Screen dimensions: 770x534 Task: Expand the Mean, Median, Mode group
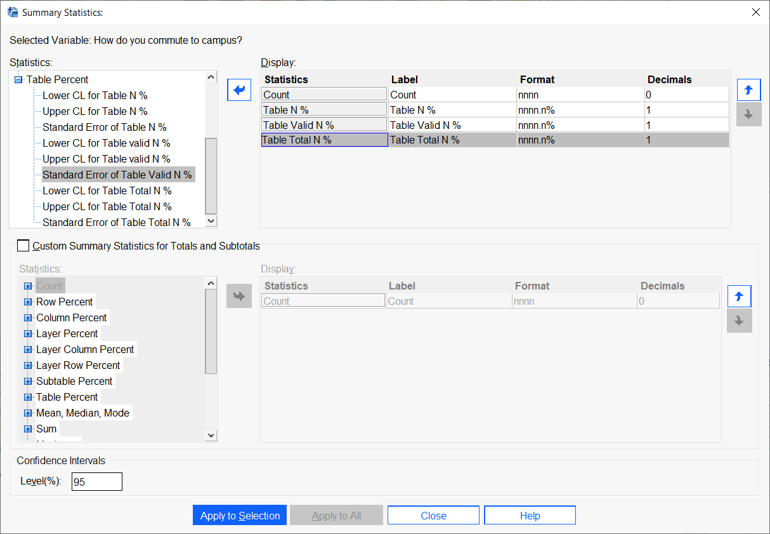27,413
